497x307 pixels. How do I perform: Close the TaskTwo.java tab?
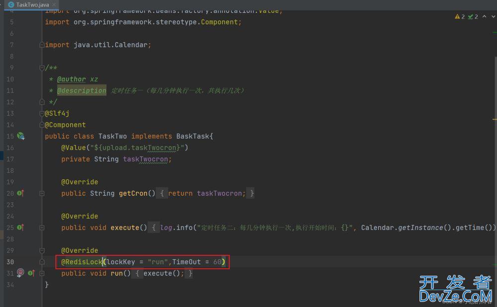pos(54,5)
